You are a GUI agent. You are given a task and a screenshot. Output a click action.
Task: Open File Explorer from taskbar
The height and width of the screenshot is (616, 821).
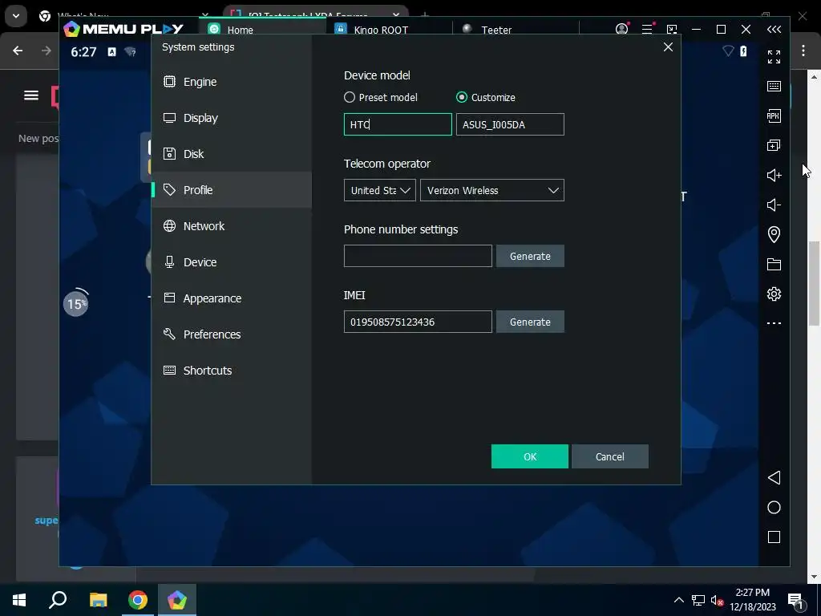(x=98, y=600)
